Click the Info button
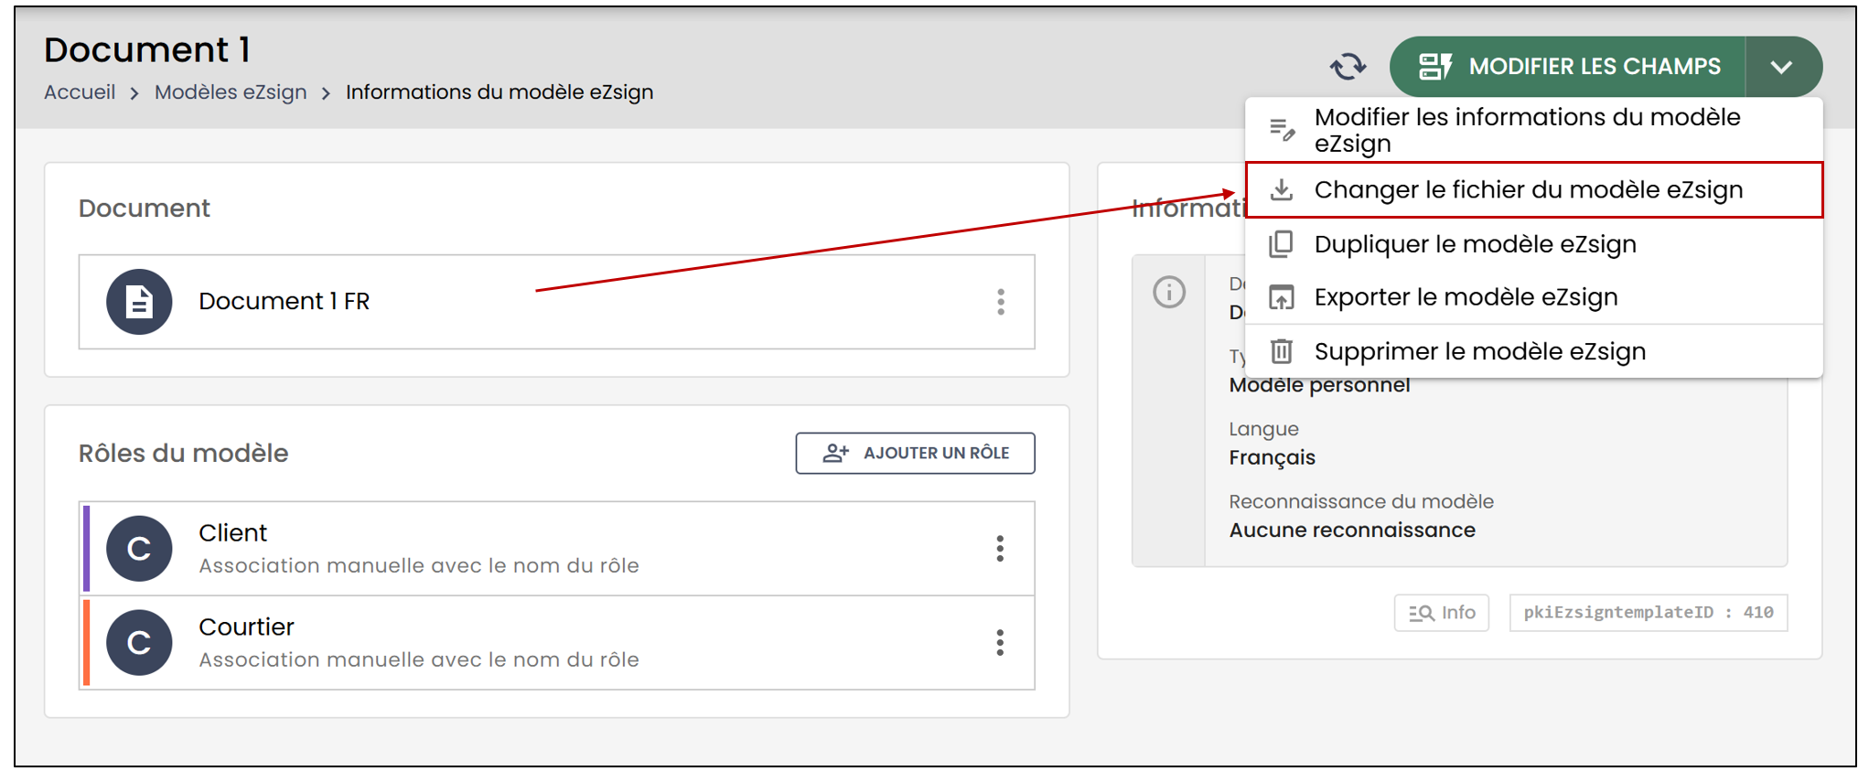The image size is (1869, 782). point(1442,613)
